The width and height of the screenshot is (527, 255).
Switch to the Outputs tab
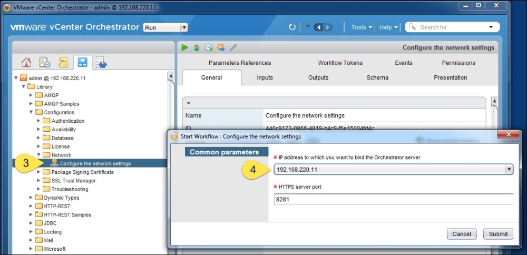point(318,77)
